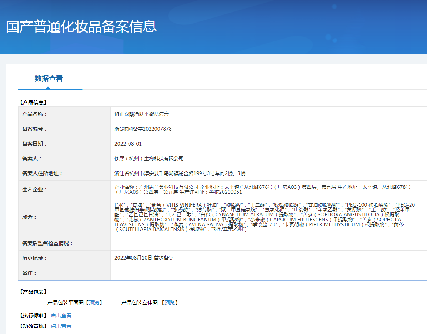Click the 备案人： label cell
The image size is (427, 334).
[x=64, y=158]
